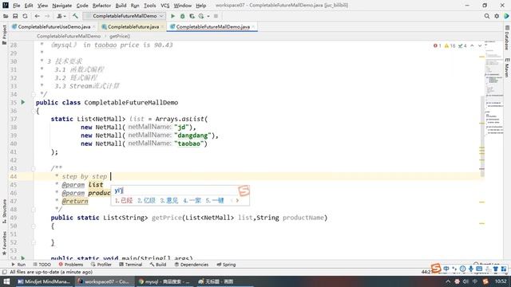Viewport: 511px width, 287px height.
Task: Start debugging with the bug icon
Action: pyautogui.click(x=183, y=16)
